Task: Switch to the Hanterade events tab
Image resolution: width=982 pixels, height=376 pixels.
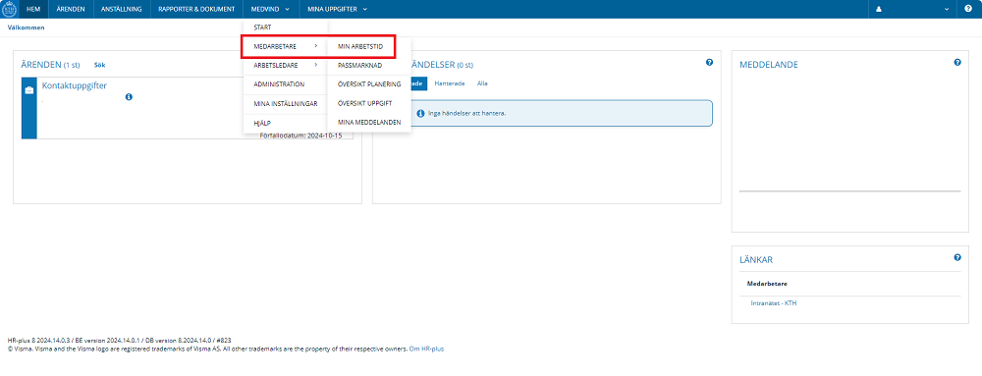Action: (450, 83)
